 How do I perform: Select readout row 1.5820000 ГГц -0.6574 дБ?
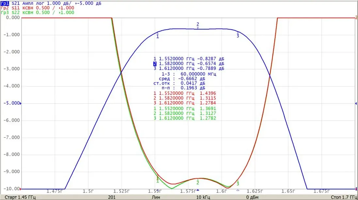click(x=189, y=64)
